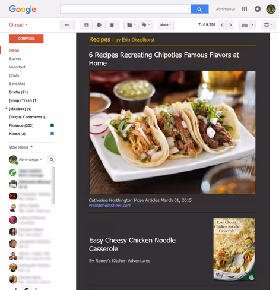Open the Disqus Comments label
Viewport: 279px width, 290px height.
(28, 117)
